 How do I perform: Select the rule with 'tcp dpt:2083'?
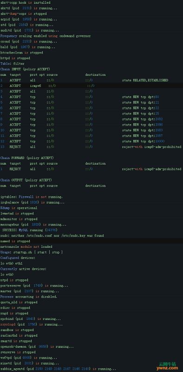click(82, 130)
